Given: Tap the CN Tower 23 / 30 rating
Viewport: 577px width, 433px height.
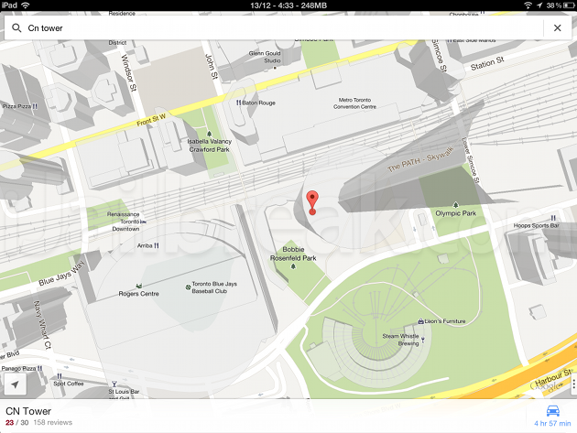Looking at the screenshot, I should coord(16,423).
